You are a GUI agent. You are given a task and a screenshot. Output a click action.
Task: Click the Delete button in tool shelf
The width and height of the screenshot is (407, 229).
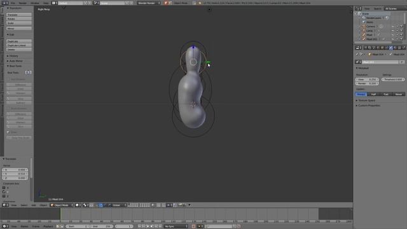tap(19, 50)
